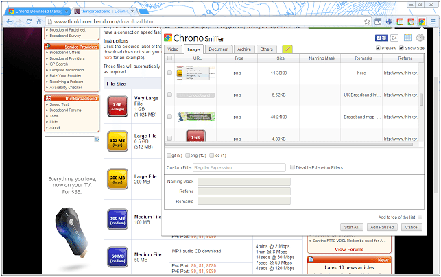Toggle the Show Size checkbox

(x=402, y=48)
